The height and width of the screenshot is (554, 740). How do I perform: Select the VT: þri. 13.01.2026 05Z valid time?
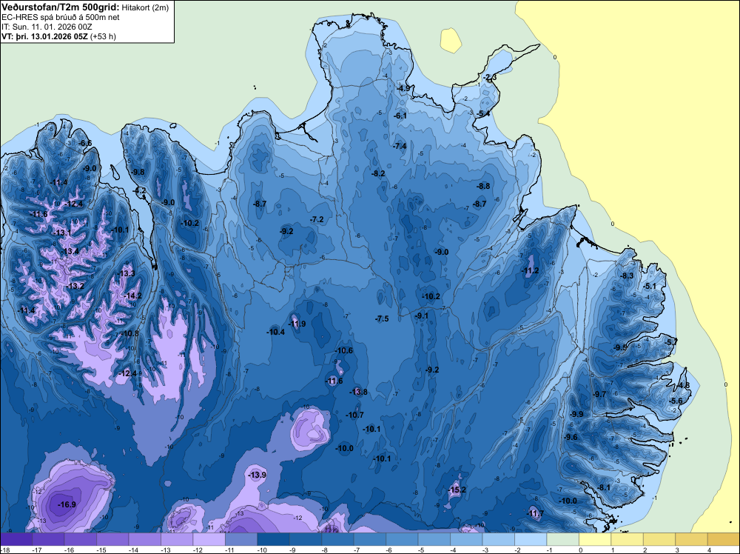pos(44,36)
